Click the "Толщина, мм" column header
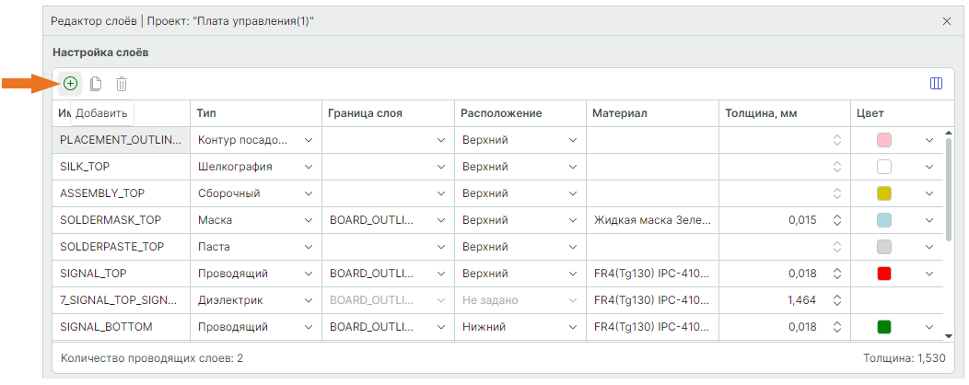The height and width of the screenshot is (385, 969). click(760, 112)
